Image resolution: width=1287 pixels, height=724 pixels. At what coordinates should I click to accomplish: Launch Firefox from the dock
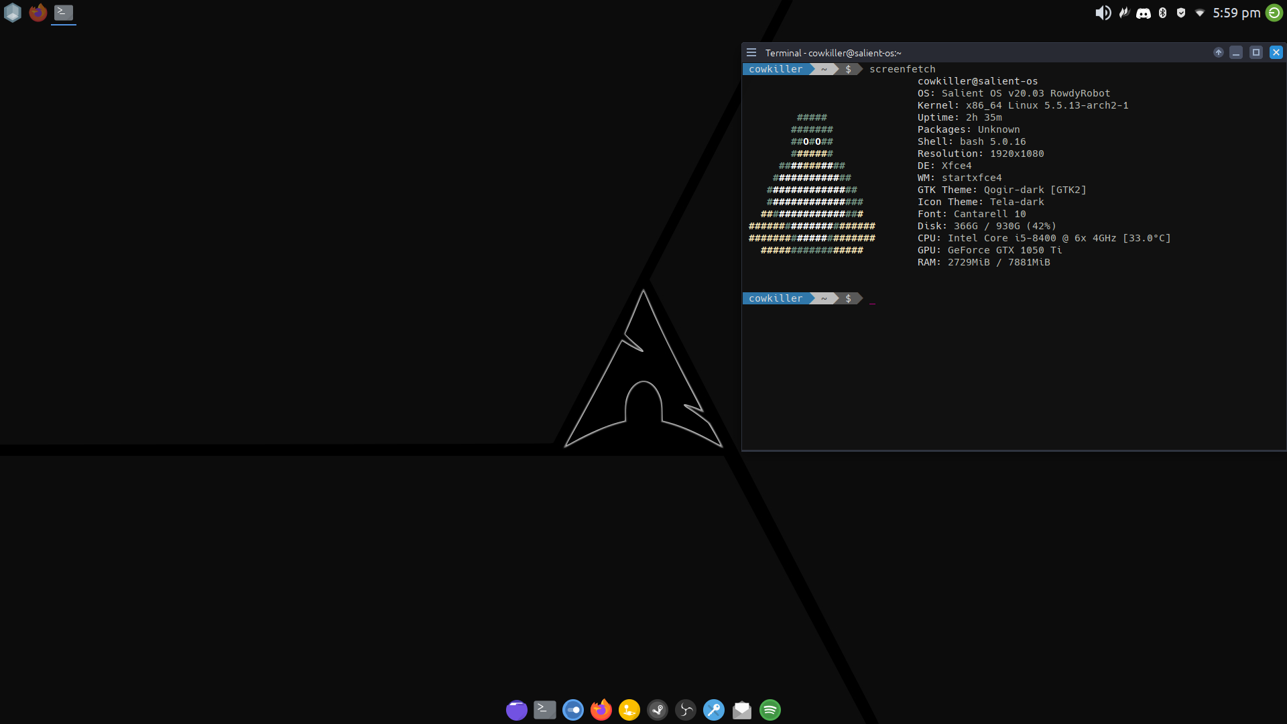click(x=601, y=710)
